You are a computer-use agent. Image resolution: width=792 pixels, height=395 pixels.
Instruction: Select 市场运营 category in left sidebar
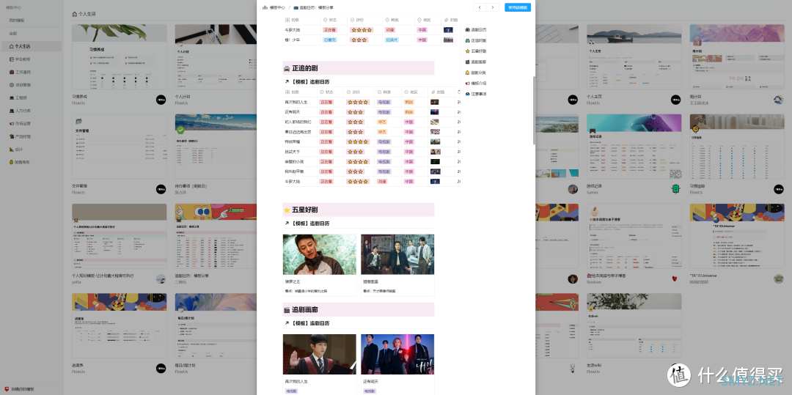pyautogui.click(x=31, y=124)
